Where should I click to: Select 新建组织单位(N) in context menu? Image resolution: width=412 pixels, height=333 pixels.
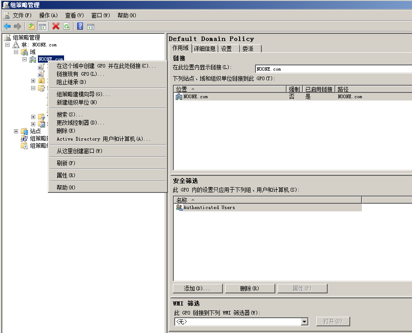tap(108, 102)
